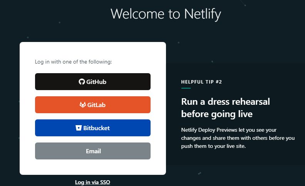Click the teal underline below Helpful Tip
Image resolution: width=305 pixels, height=186 pixels.
point(186,88)
